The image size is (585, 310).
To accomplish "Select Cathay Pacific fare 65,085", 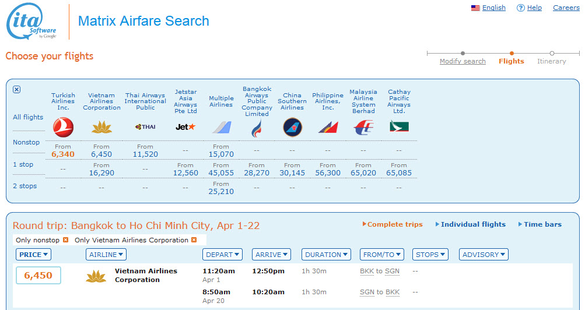I will [x=399, y=172].
